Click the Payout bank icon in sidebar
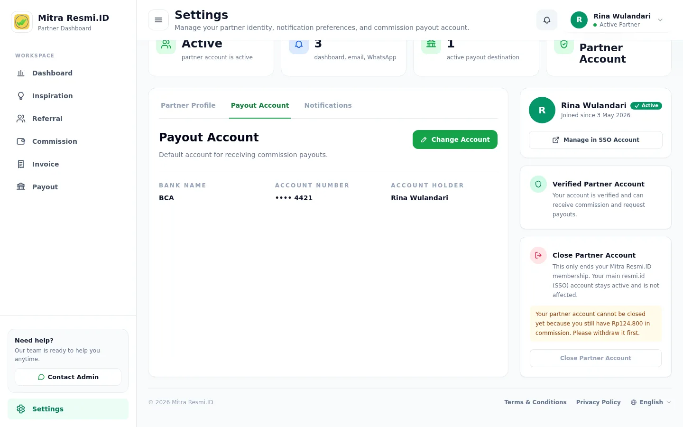 (21, 187)
